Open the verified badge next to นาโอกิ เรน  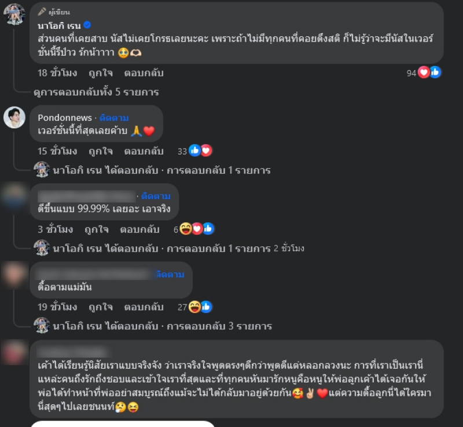pyautogui.click(x=87, y=25)
